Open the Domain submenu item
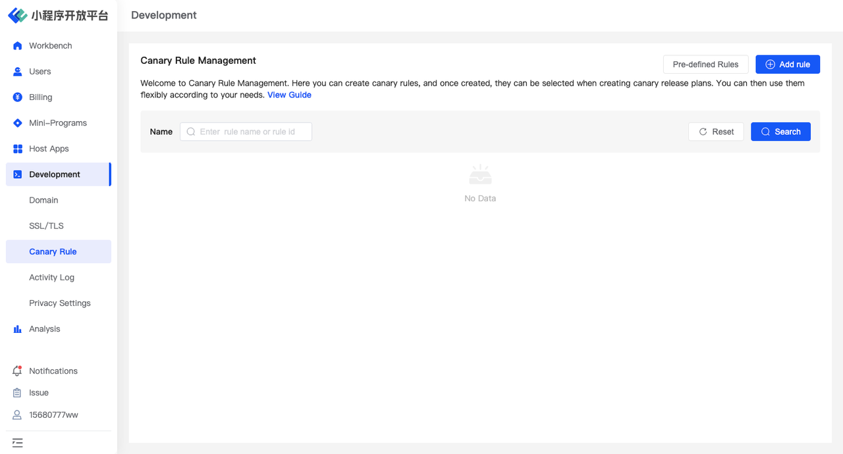This screenshot has height=454, width=843. (x=43, y=200)
